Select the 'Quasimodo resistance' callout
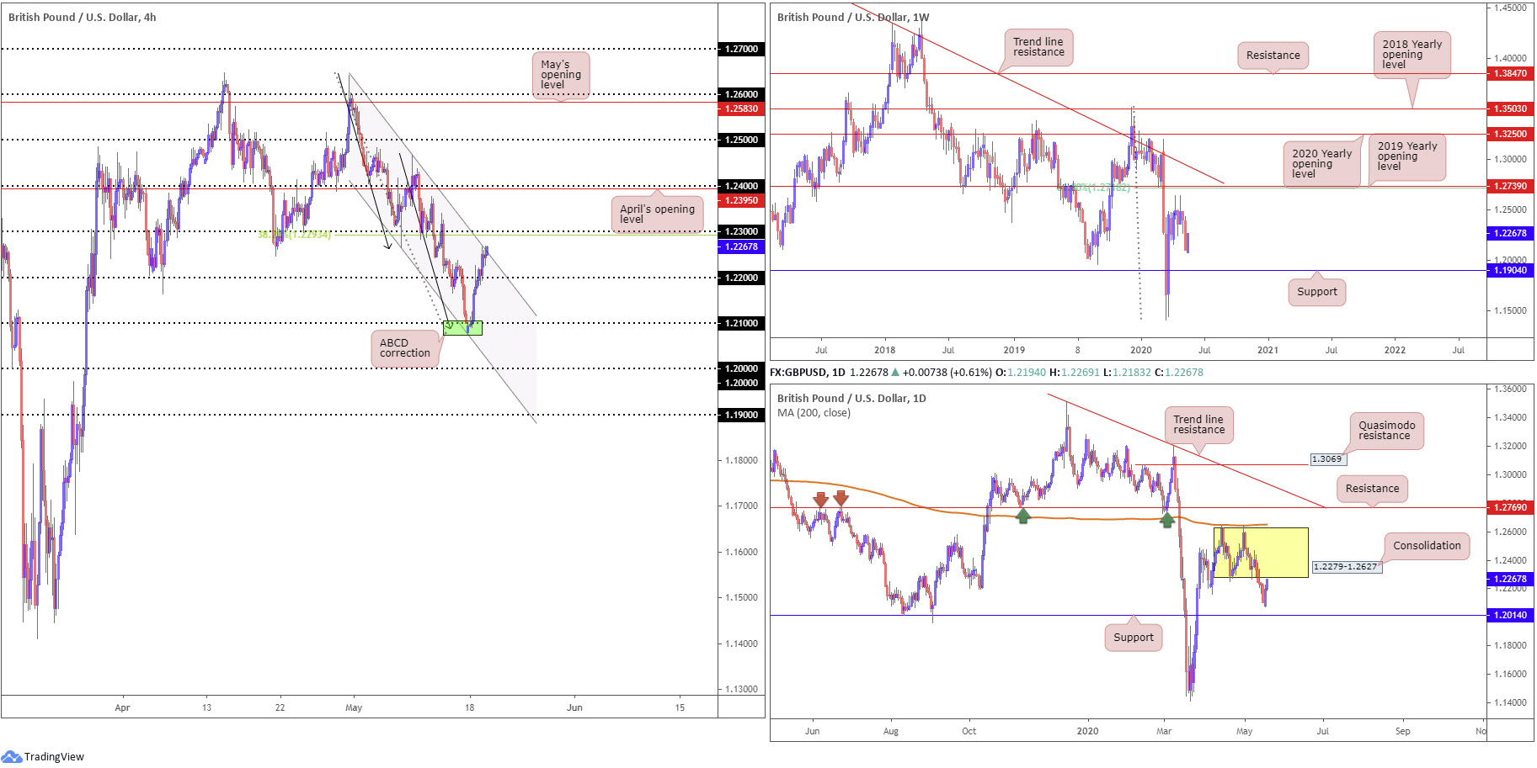This screenshot has height=768, width=1537. [1387, 431]
